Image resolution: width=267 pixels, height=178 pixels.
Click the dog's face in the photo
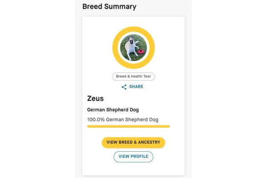click(131, 41)
